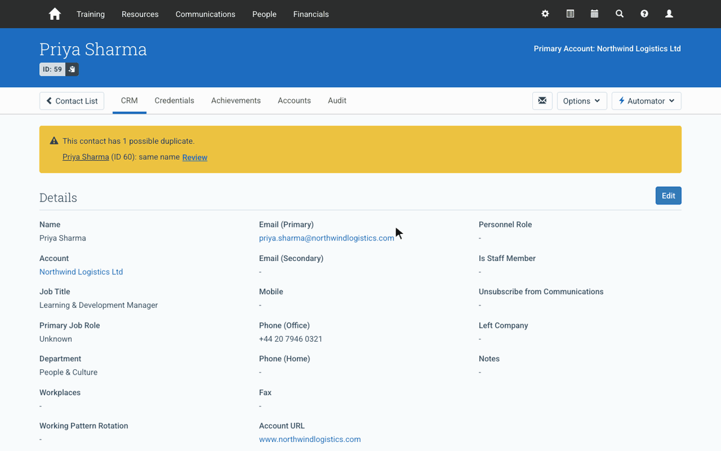Switch to the Achievements tab

tap(236, 100)
